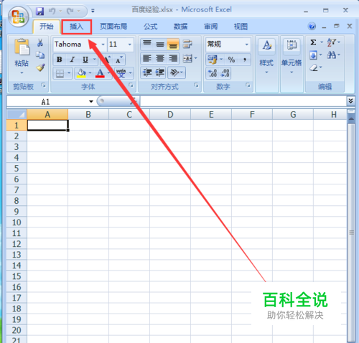
Task: Open the 插入 ribbon tab
Action: click(x=77, y=27)
